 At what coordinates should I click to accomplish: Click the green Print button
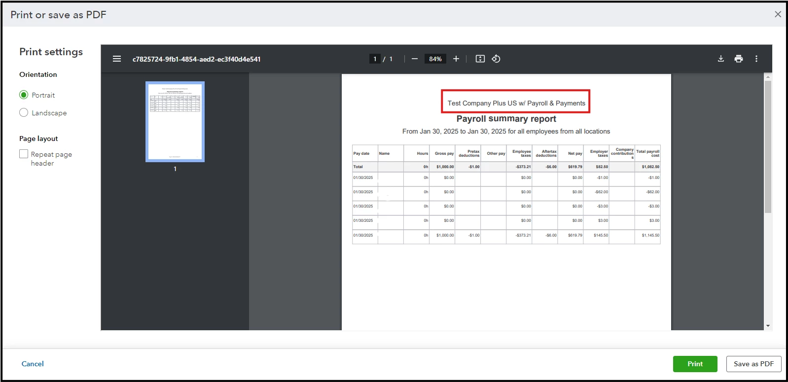695,364
